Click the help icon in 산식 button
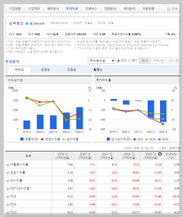 coord(177,61)
